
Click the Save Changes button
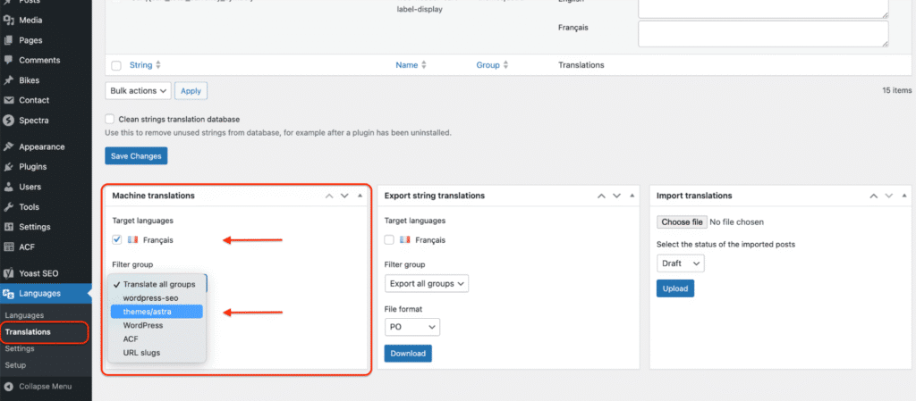pyautogui.click(x=136, y=156)
